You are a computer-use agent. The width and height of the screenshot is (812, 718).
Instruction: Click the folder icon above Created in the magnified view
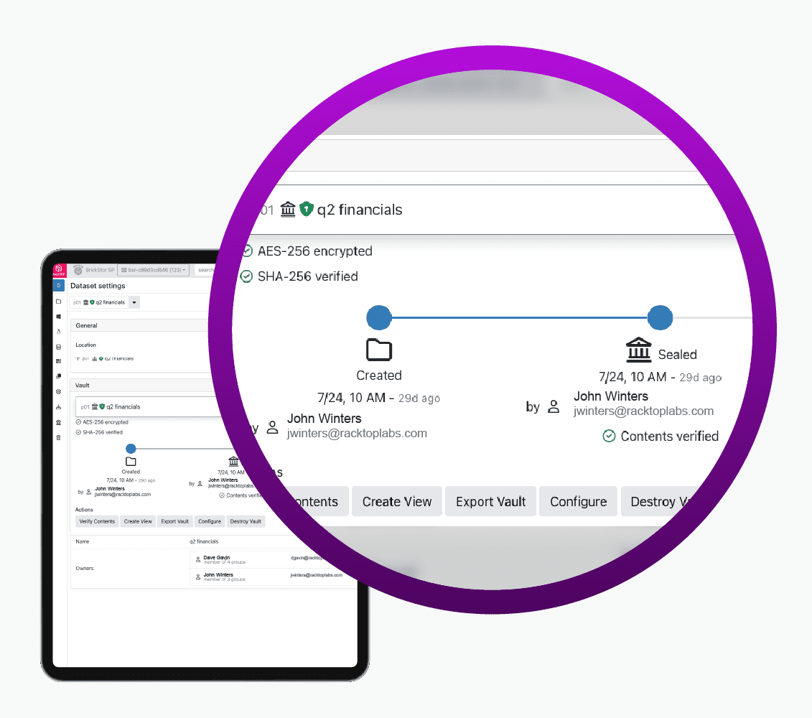(379, 350)
